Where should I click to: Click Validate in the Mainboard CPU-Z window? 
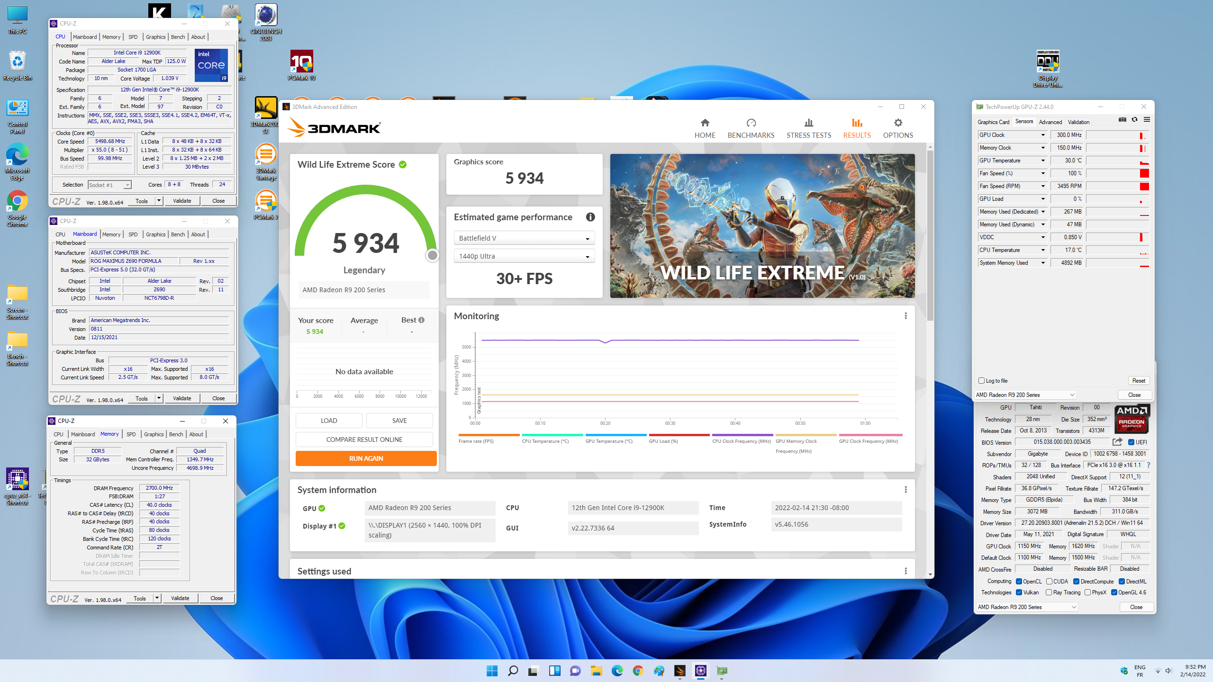tap(182, 398)
